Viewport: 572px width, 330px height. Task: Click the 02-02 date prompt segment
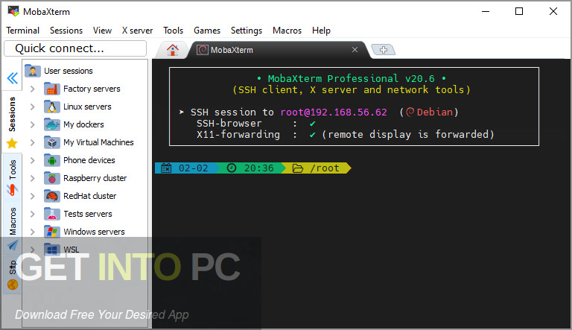pyautogui.click(x=187, y=168)
